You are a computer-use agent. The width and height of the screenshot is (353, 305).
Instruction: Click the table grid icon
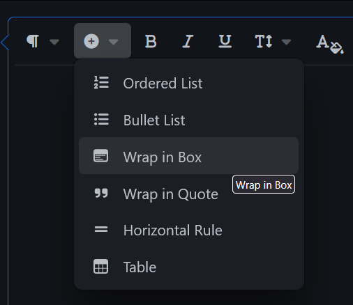click(100, 267)
